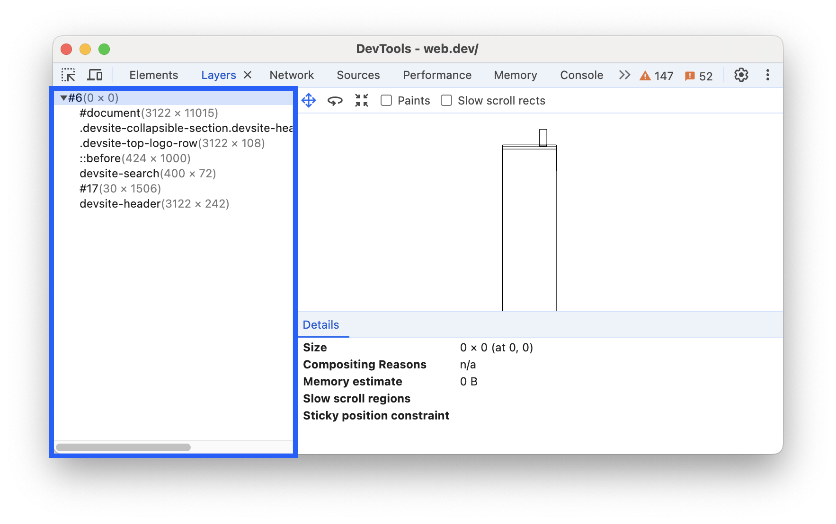
Task: Collapse the #6 layer tree node
Action: pos(64,97)
